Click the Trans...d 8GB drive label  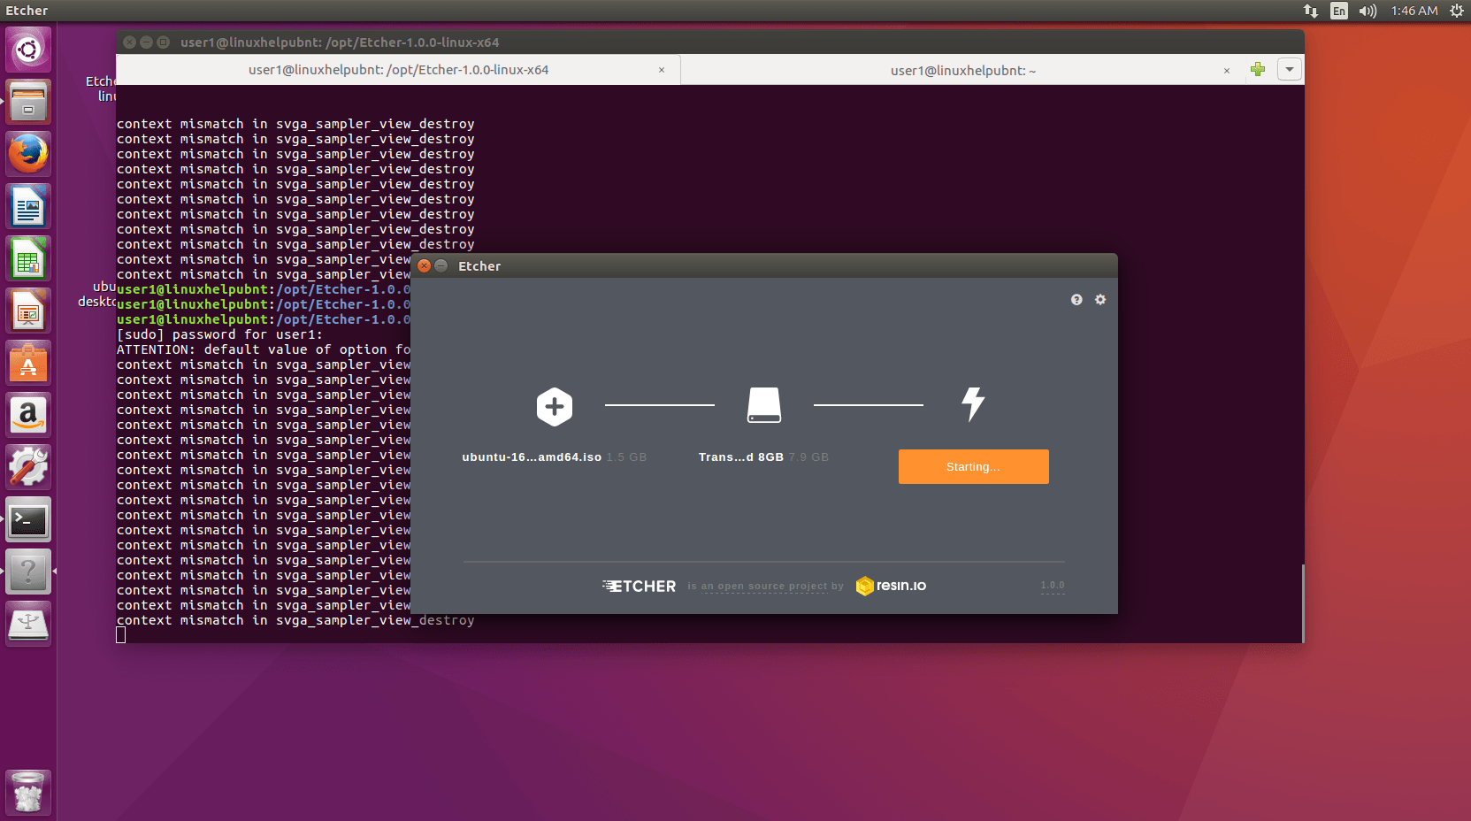click(741, 457)
